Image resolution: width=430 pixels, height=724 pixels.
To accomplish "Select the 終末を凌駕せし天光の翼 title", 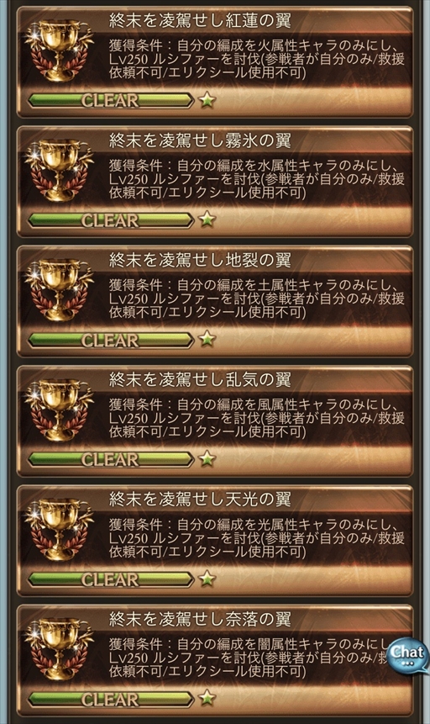I will click(x=200, y=499).
